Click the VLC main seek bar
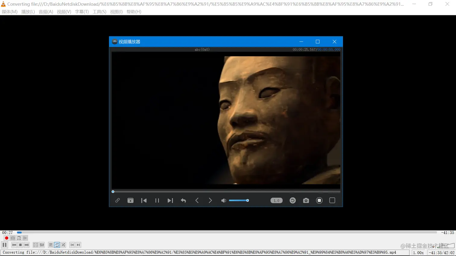The image size is (456, 256). [226, 232]
